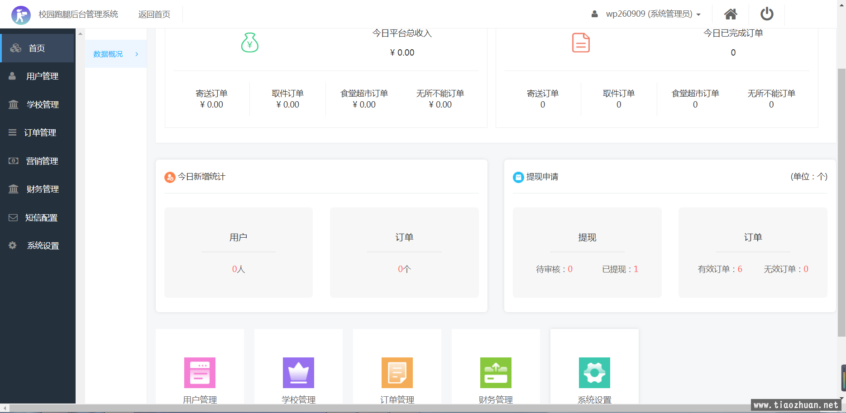Viewport: 846px width, 413px height.
Task: Click the orange 今日新增统计 icon
Action: coord(170,177)
